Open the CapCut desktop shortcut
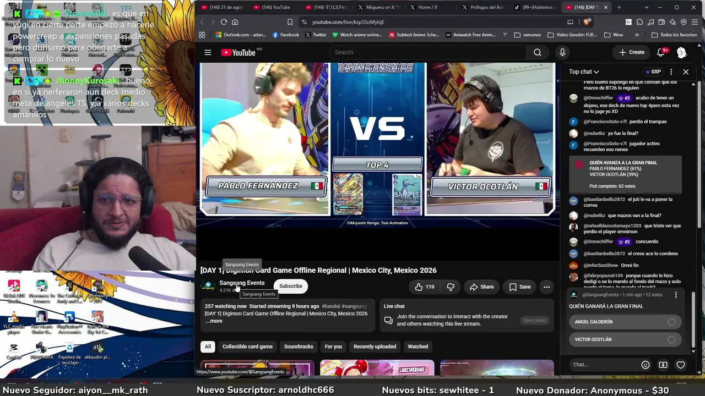The width and height of the screenshot is (705, 396). coord(14,351)
